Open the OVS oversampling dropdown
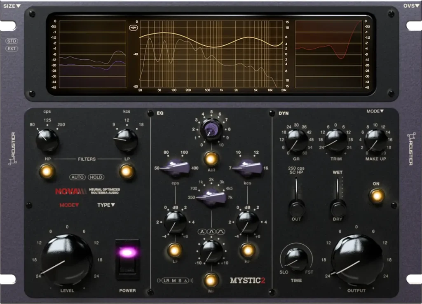The height and width of the screenshot is (304, 422). [x=411, y=6]
